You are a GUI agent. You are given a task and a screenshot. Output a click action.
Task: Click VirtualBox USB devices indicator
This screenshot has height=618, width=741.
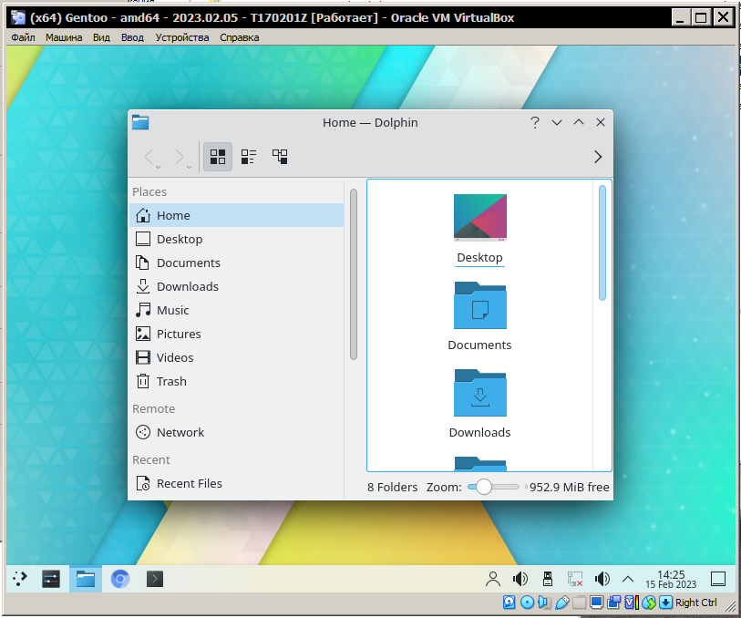(x=561, y=603)
